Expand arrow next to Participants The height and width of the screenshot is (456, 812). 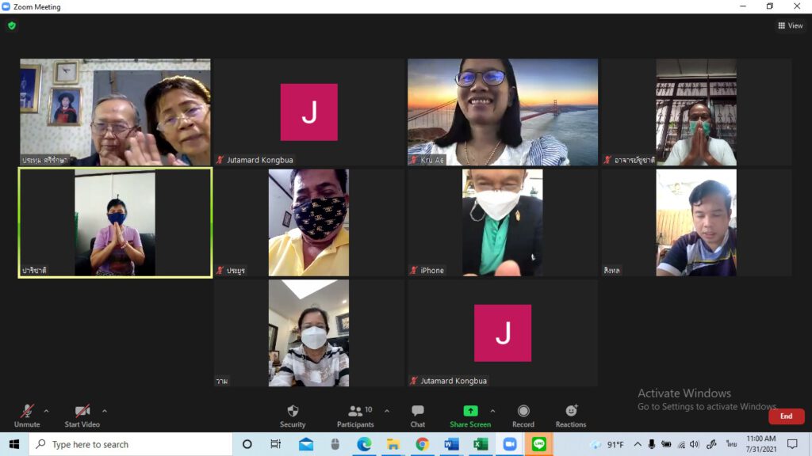tap(387, 411)
